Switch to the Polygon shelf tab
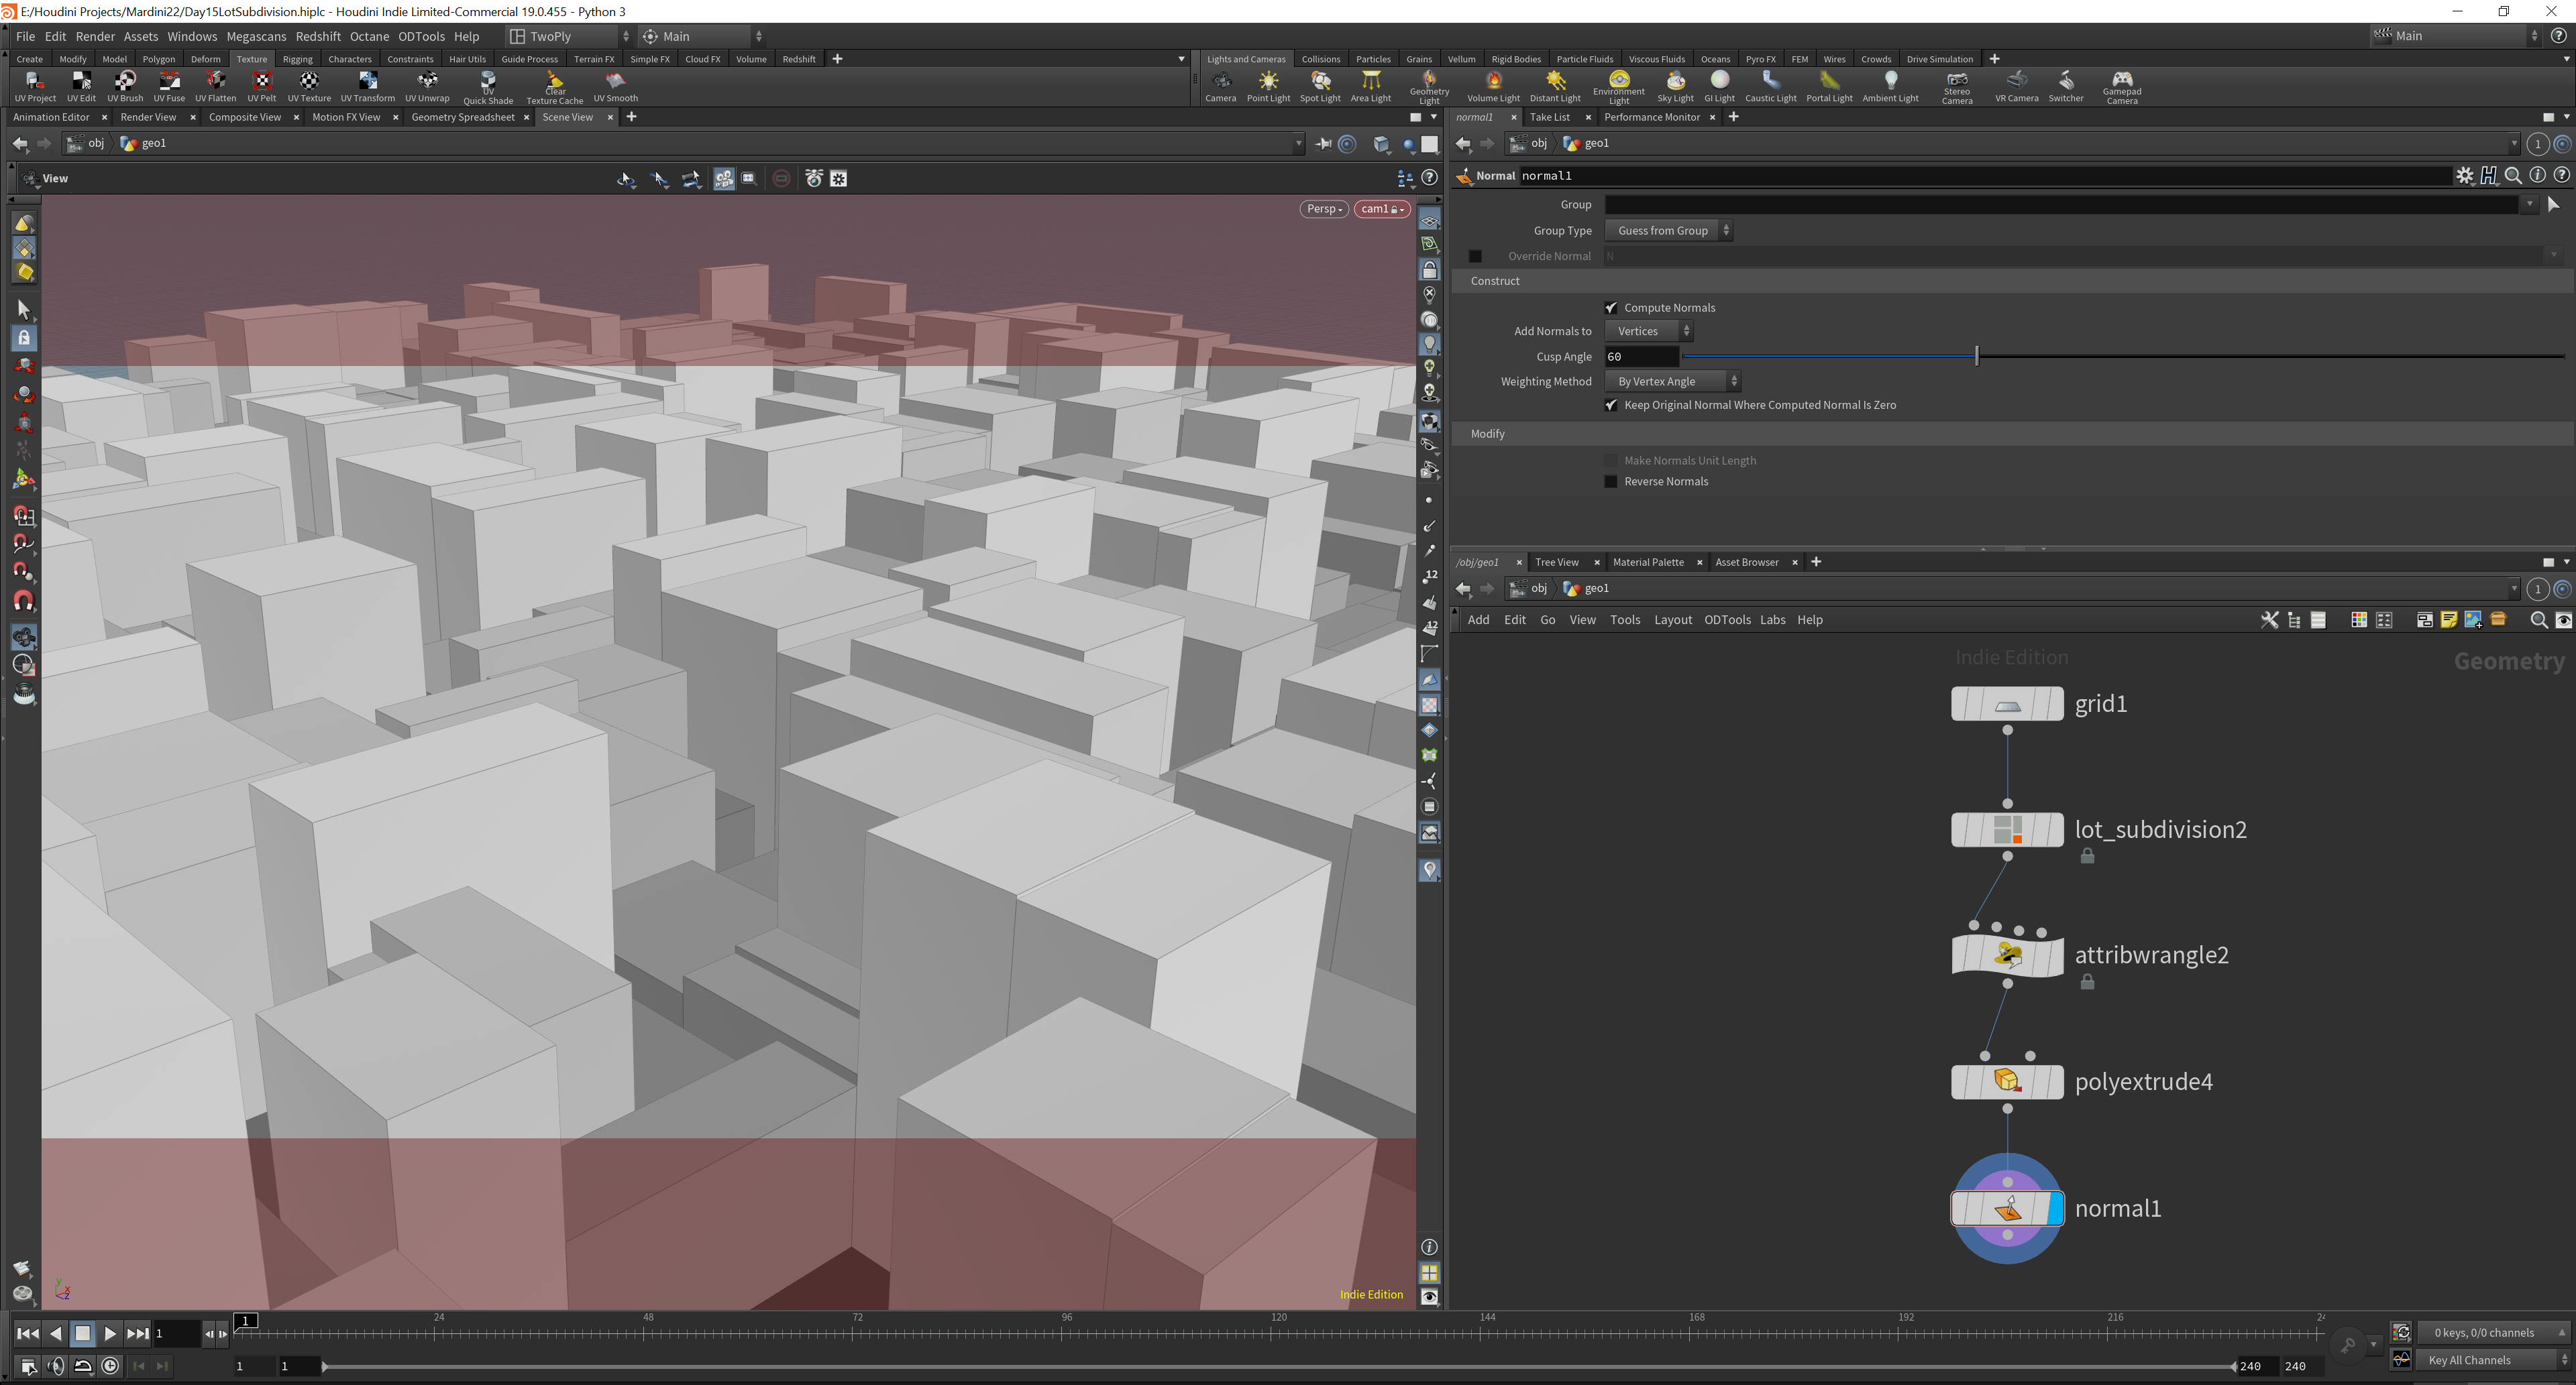Screen dimensions: 2576x1385 pos(159,59)
